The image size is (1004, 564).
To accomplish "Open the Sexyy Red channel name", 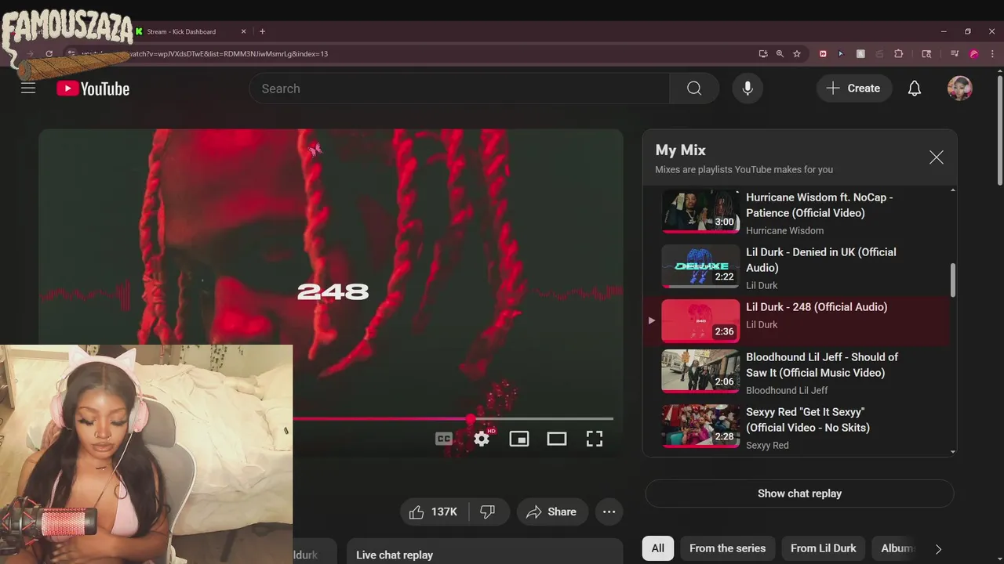I will [x=767, y=445].
